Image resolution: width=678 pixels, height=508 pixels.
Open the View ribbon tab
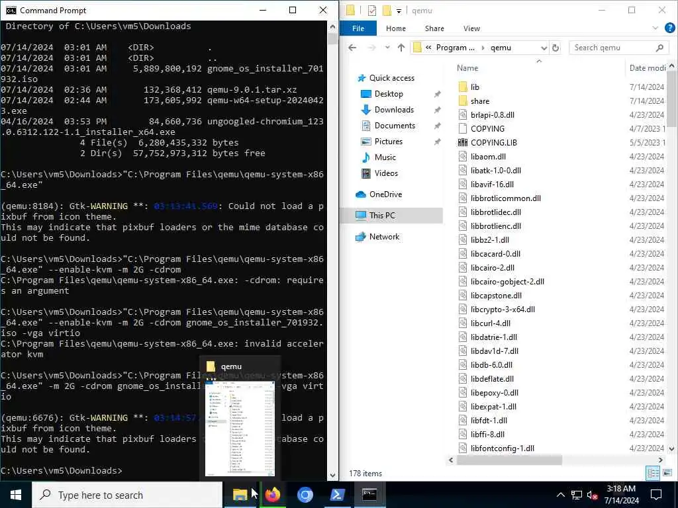[471, 28]
